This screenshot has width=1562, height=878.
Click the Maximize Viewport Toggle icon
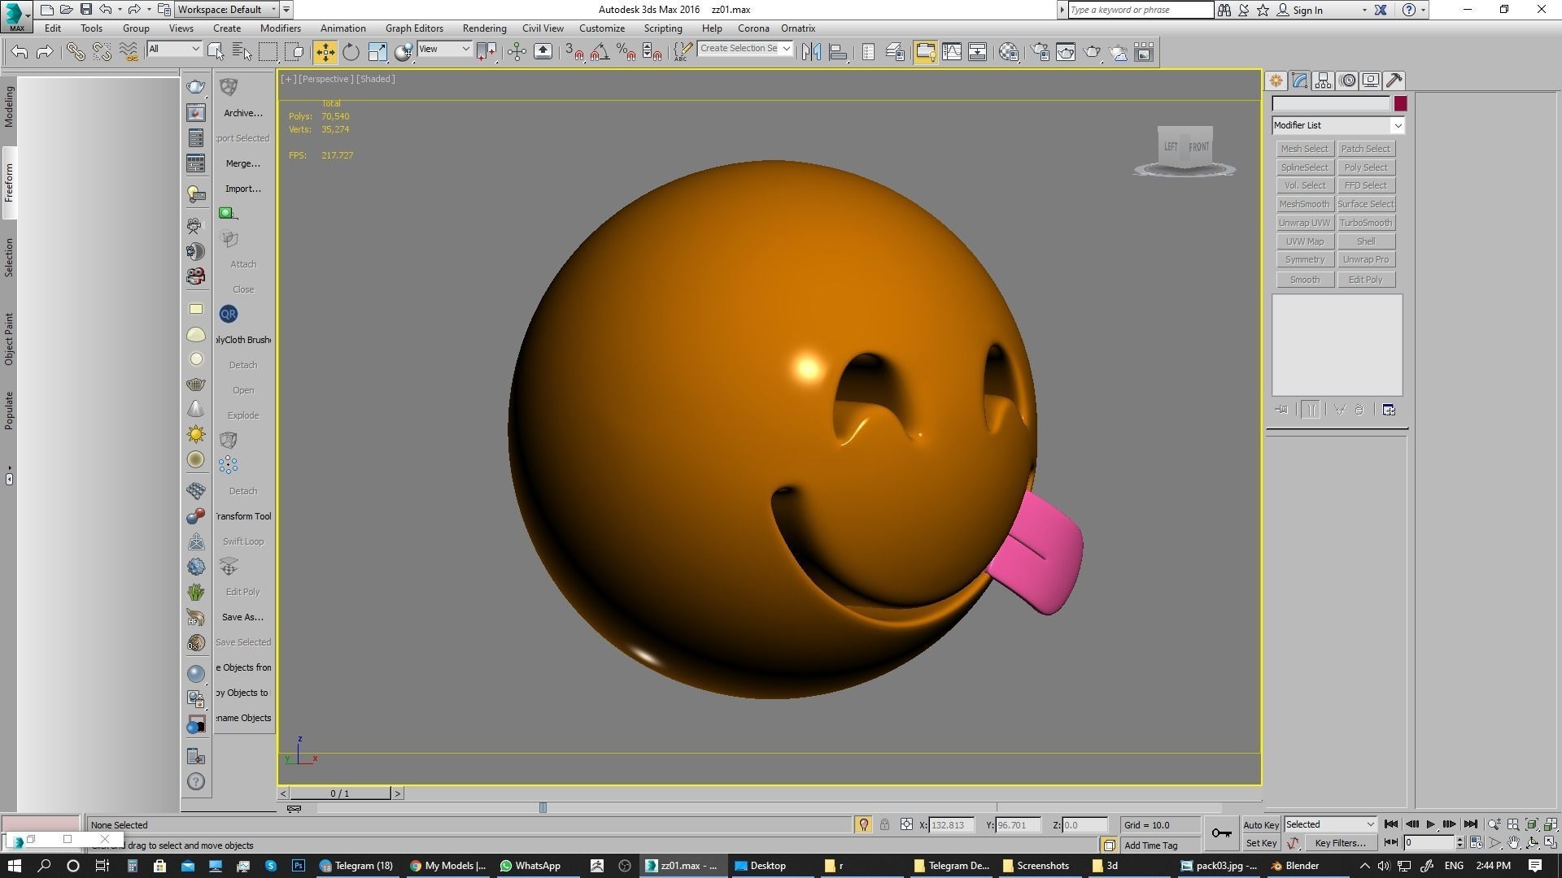[x=1550, y=843]
